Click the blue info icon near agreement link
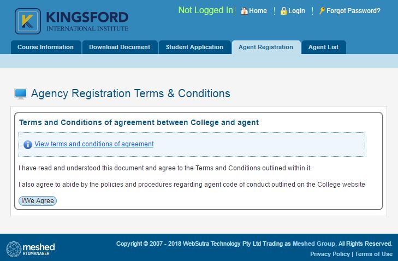The width and height of the screenshot is (398, 261). (x=28, y=145)
